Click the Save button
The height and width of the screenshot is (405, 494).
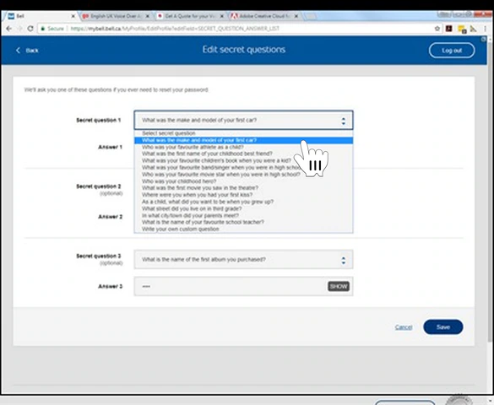443,327
